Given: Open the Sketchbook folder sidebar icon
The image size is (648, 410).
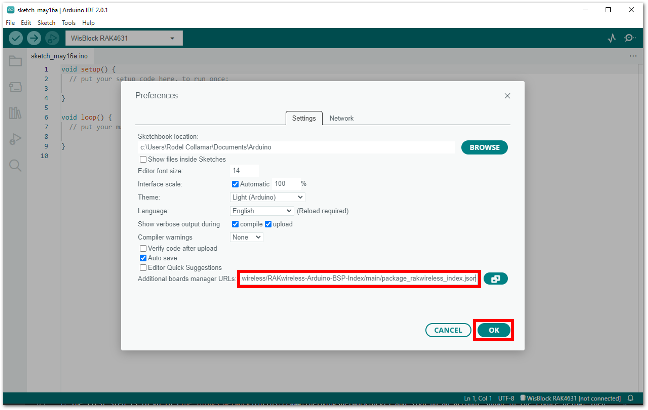Looking at the screenshot, I should pos(15,61).
